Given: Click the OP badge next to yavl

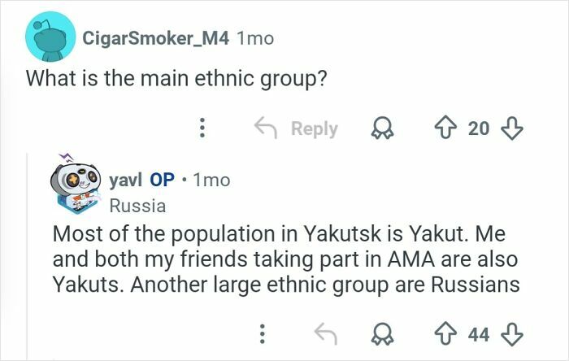Looking at the screenshot, I should click(161, 180).
